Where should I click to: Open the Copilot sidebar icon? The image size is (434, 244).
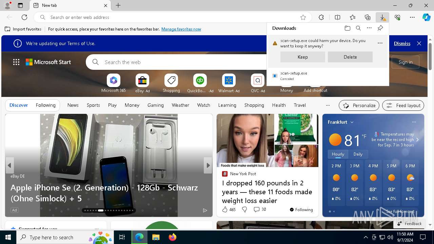coord(426,17)
